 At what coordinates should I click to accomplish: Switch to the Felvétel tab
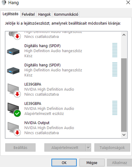point(28,14)
